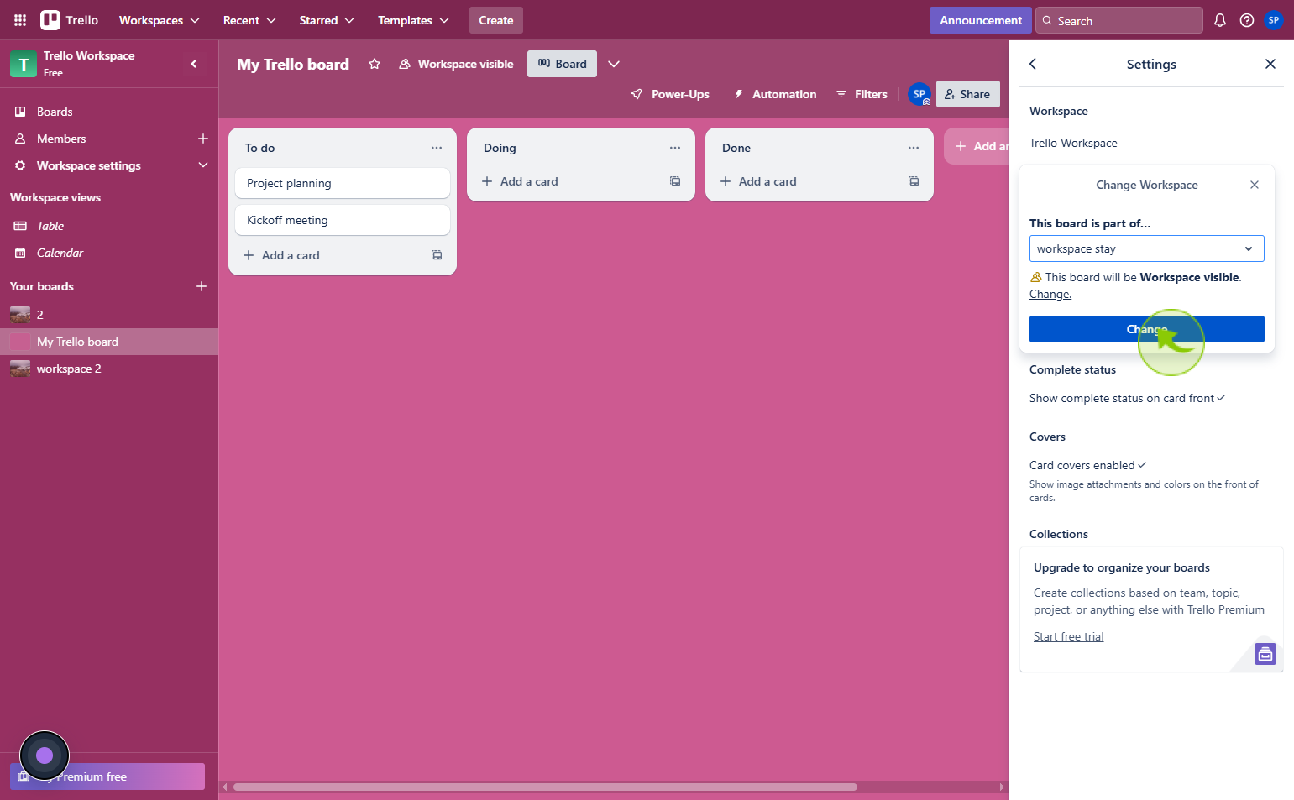The image size is (1294, 800).
Task: Open the Templates dropdown menu
Action: click(413, 20)
